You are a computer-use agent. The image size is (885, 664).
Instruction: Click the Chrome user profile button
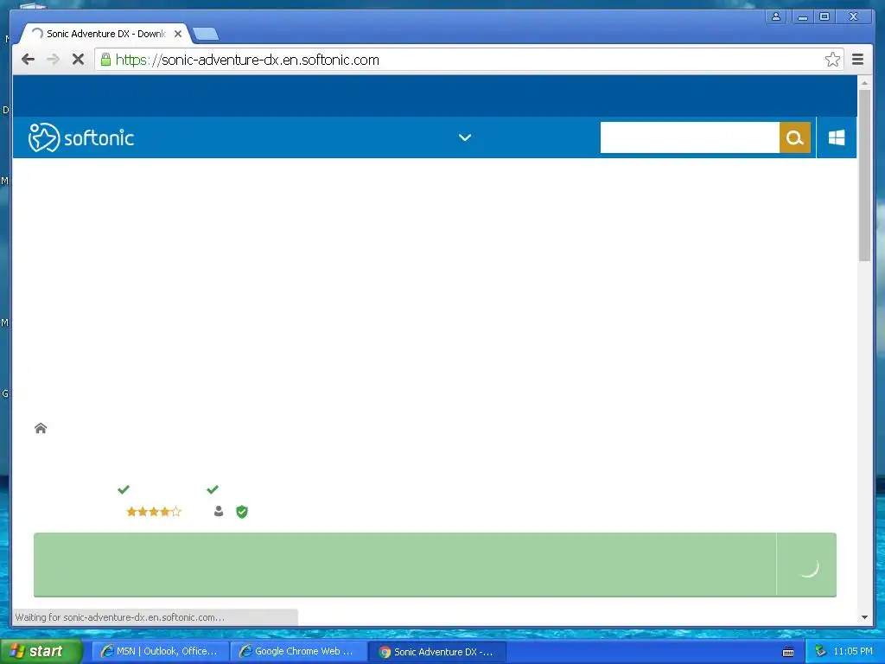[x=776, y=17]
